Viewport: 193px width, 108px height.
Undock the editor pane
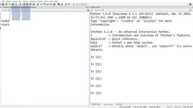87,7
